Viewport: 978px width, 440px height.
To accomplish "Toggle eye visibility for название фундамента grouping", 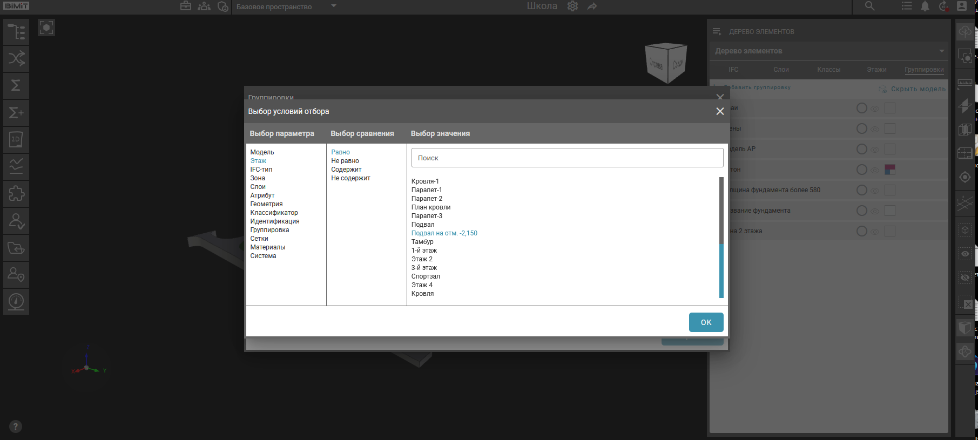I will 875,211.
